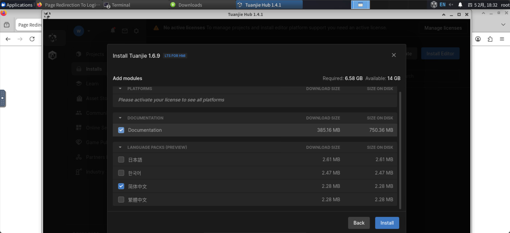510x233 pixels.
Task: Click the Manage licenses button
Action: click(443, 28)
